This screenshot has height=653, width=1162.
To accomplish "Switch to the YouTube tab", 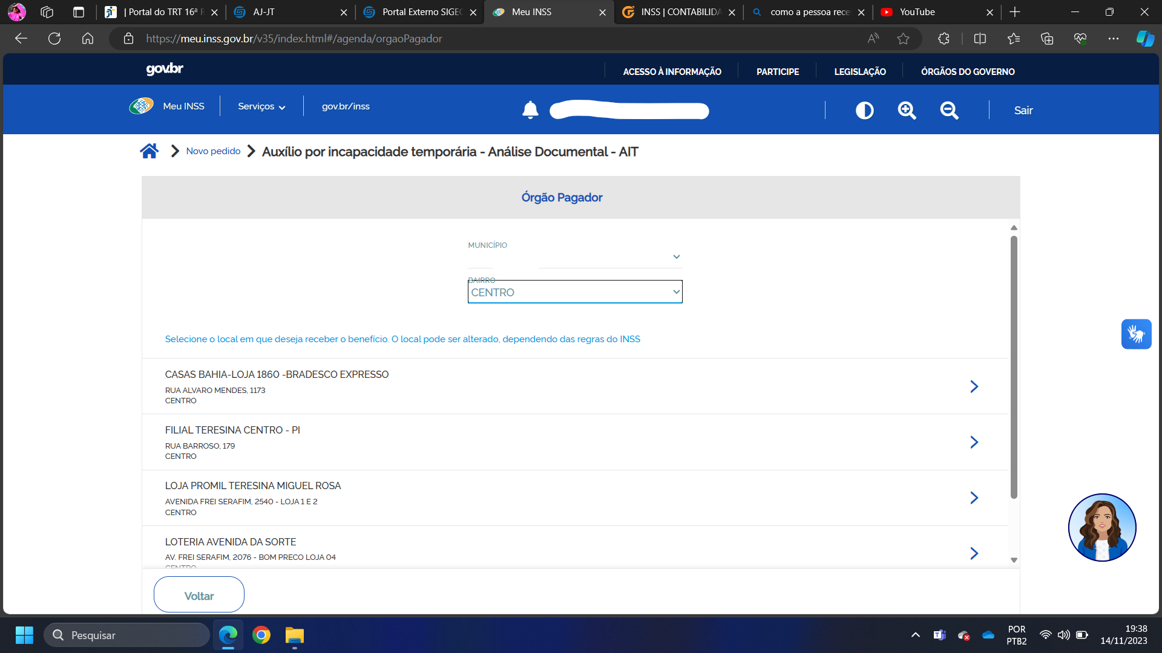I will click(x=937, y=12).
